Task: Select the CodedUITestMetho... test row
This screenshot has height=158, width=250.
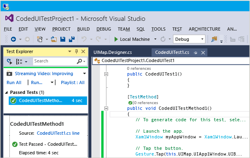Action: tap(48, 100)
